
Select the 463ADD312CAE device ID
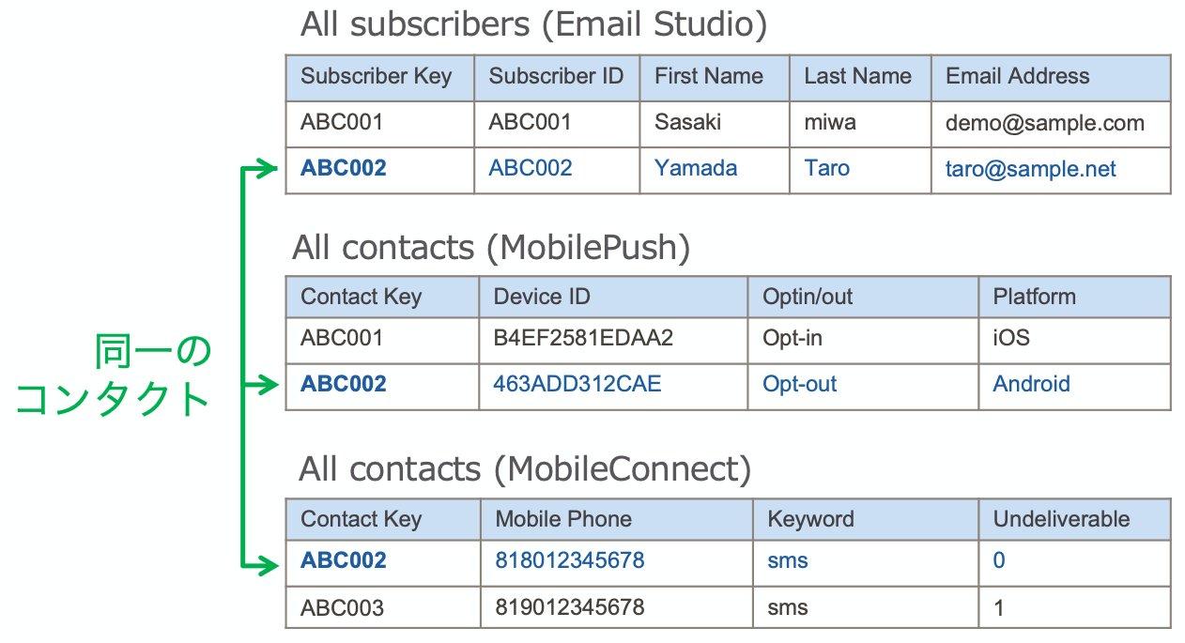577,384
